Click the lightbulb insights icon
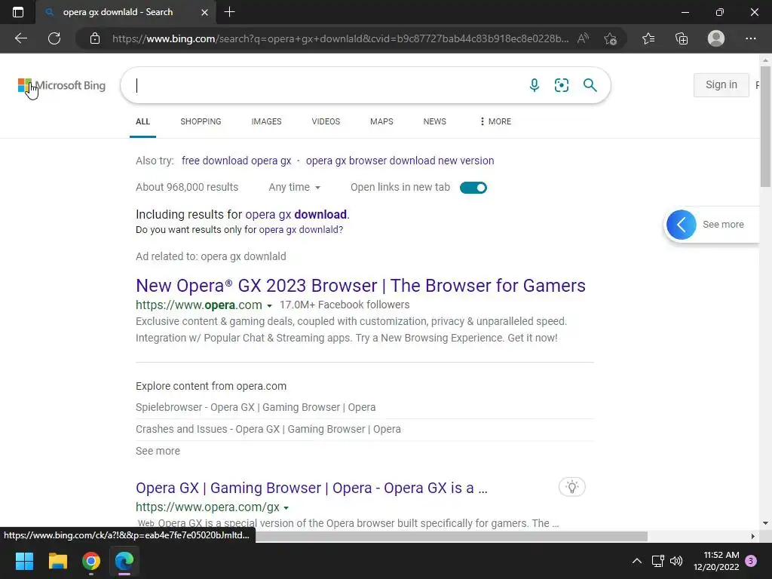 pos(572,487)
